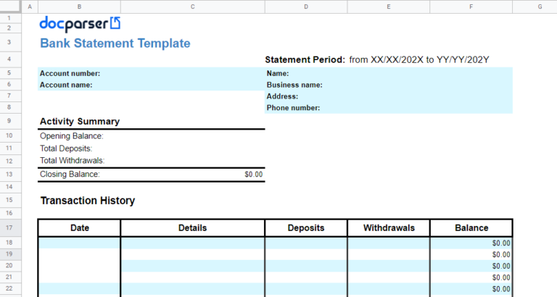
Task: Select the Statement Period date range text
Action: (x=419, y=59)
